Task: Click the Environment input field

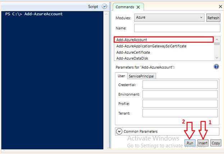Action: (x=180, y=94)
